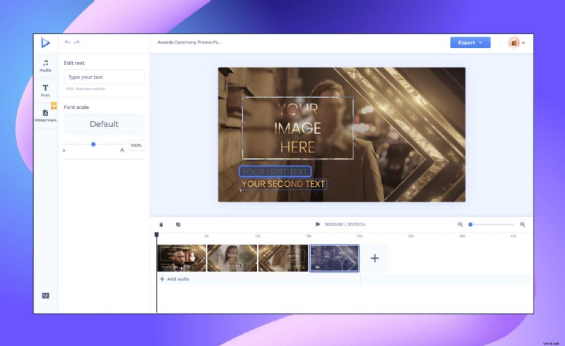Adjust the font scale slider handle

click(93, 144)
